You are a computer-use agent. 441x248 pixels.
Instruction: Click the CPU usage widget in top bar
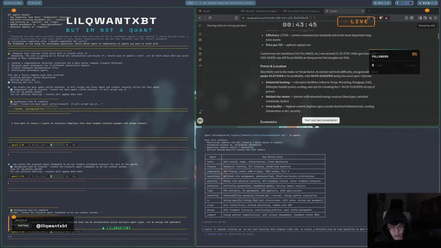click(x=12, y=3)
